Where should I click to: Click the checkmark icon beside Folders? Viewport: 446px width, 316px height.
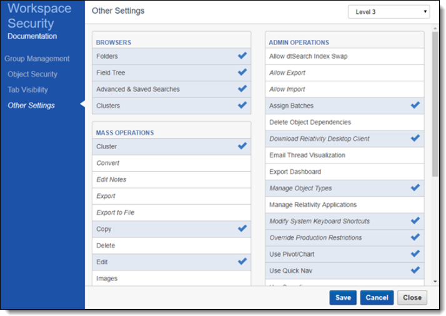tap(242, 56)
